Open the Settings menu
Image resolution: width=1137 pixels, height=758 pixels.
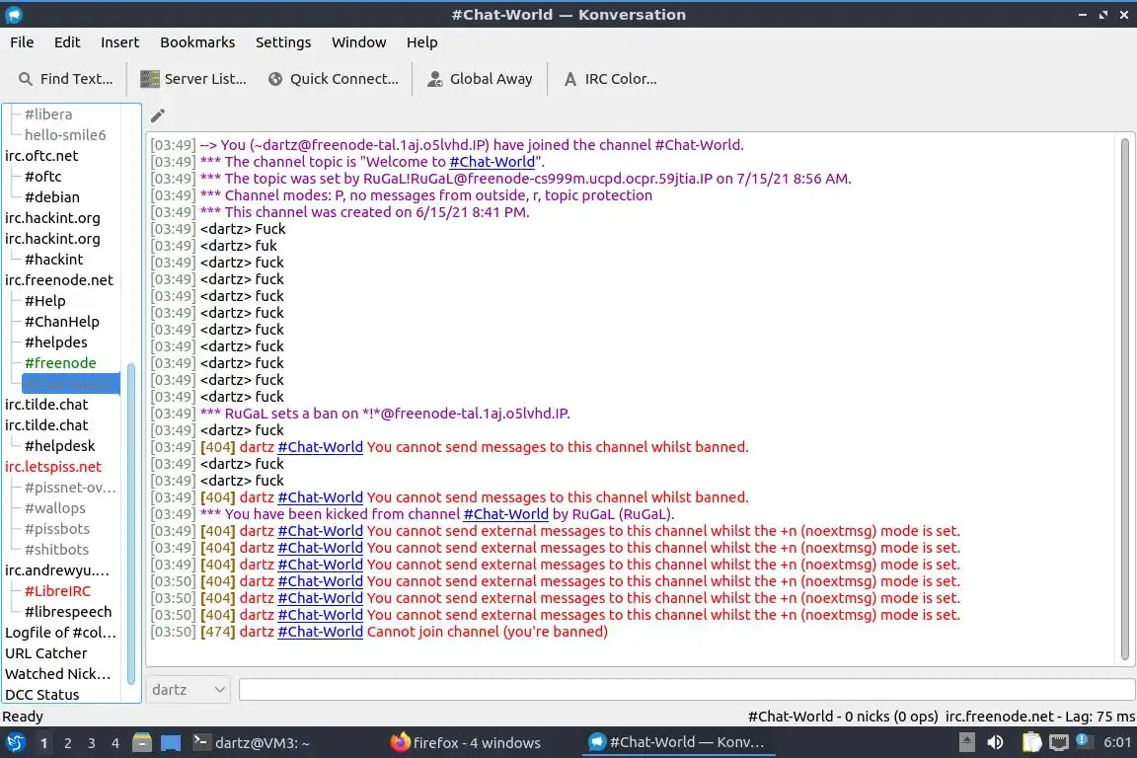click(x=283, y=42)
